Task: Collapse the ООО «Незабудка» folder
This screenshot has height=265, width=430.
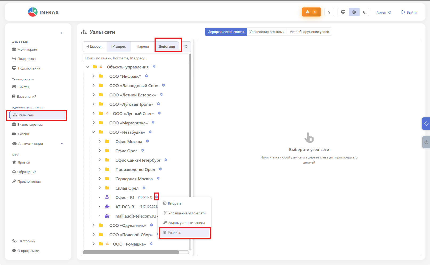Action: [94, 132]
